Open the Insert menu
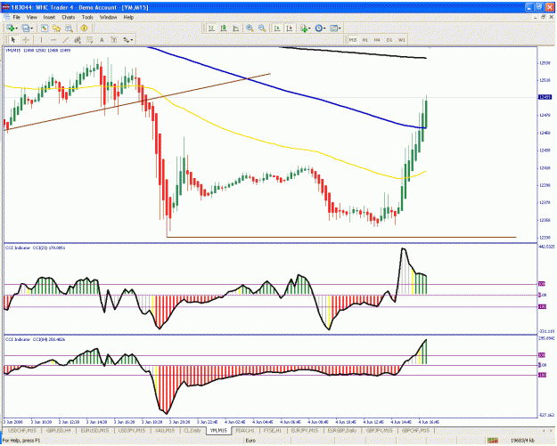 [49, 17]
